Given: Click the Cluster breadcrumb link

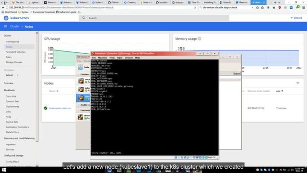Looking at the screenshot, I should pyautogui.click(x=15, y=26).
